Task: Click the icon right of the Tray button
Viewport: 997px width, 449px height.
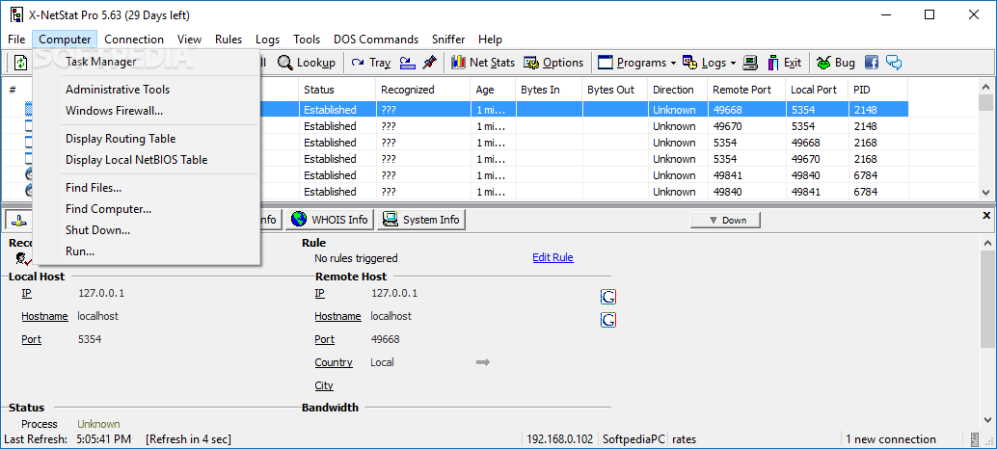Action: tap(407, 63)
